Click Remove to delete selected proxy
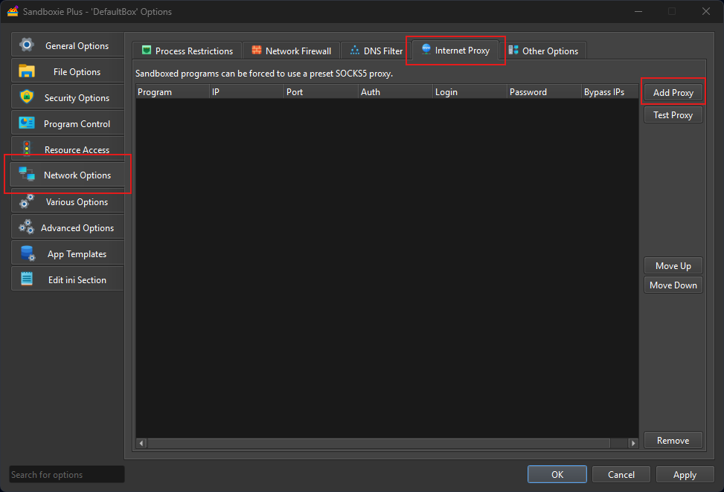724x492 pixels. 673,440
